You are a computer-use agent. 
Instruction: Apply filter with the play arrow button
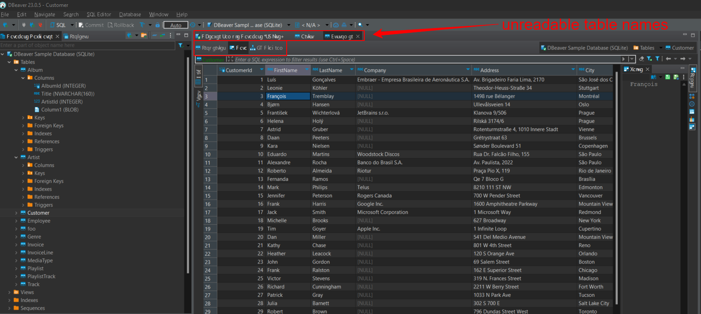pyautogui.click(x=623, y=59)
